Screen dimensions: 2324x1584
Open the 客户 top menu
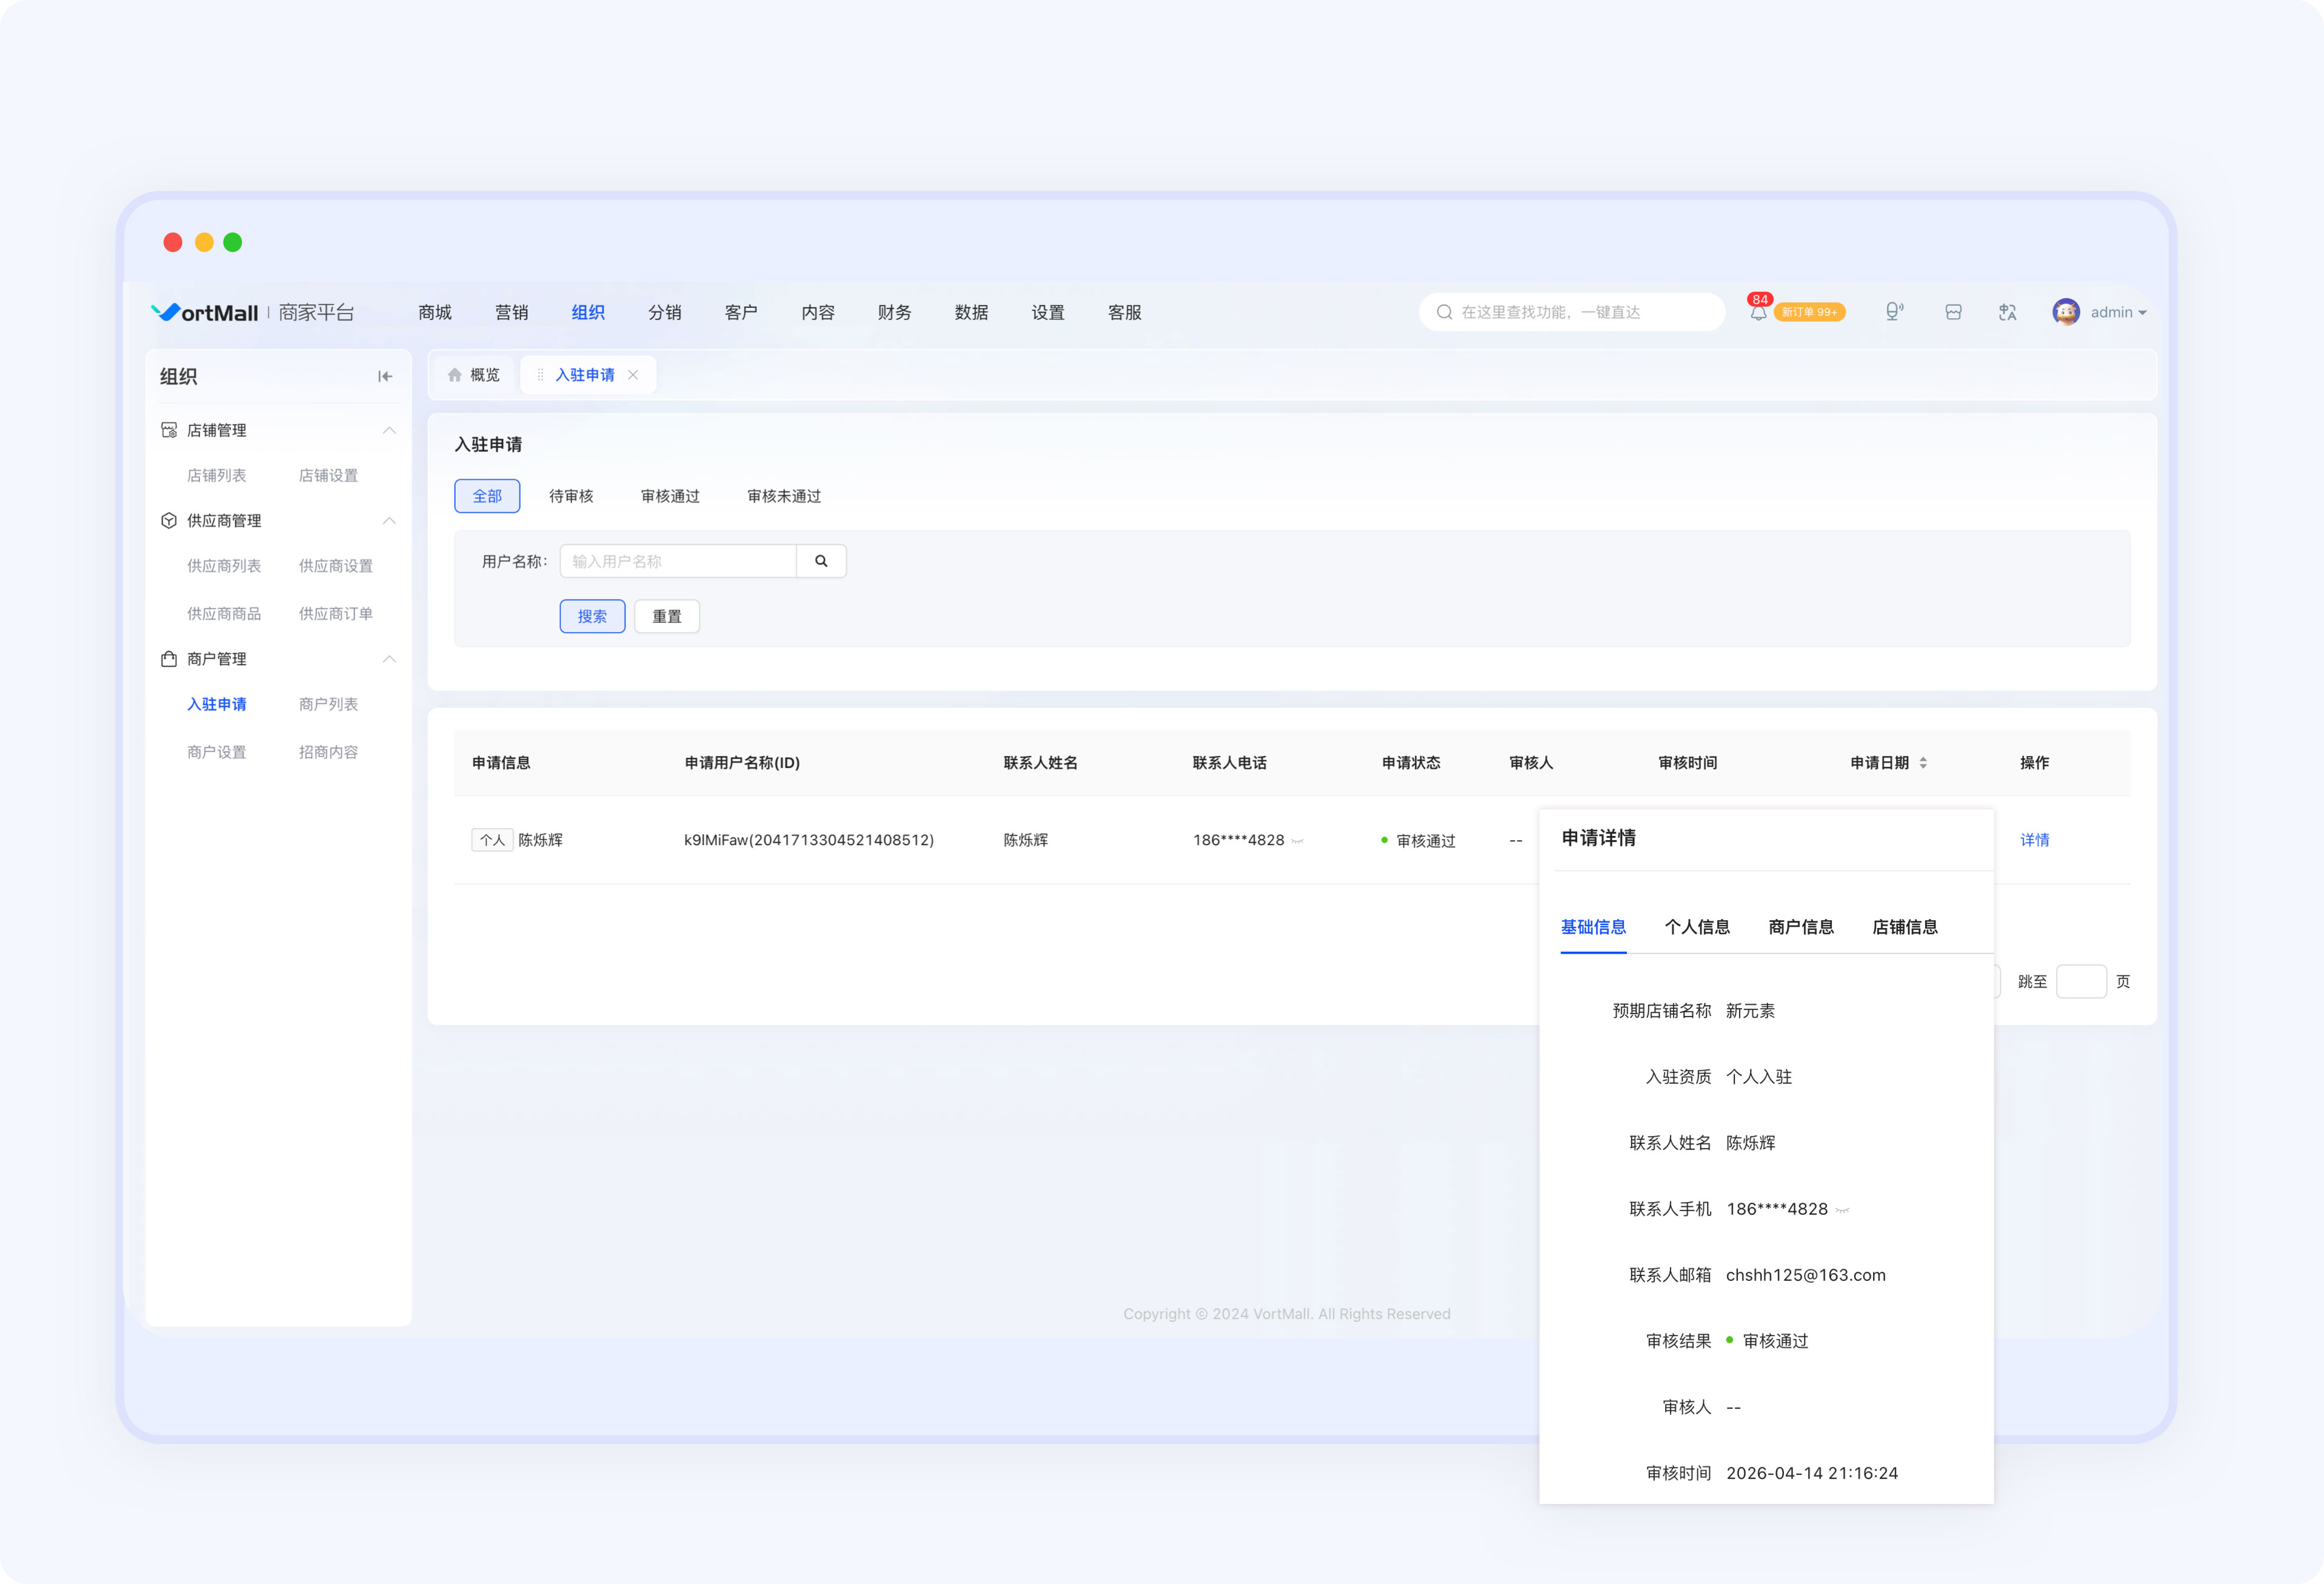point(741,312)
